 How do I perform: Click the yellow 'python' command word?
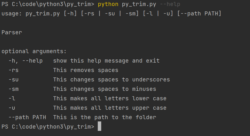click(108, 4)
